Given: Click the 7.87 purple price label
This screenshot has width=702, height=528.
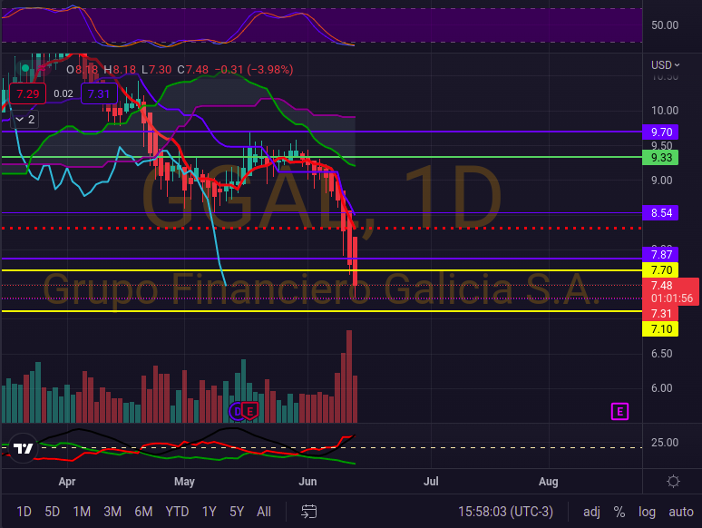Looking at the screenshot, I should click(660, 254).
